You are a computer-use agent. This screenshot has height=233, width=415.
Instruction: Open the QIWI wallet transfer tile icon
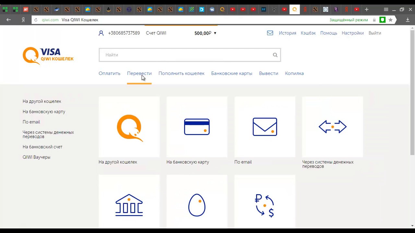tap(130, 128)
